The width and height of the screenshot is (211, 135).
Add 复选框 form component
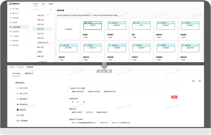[21, 110]
